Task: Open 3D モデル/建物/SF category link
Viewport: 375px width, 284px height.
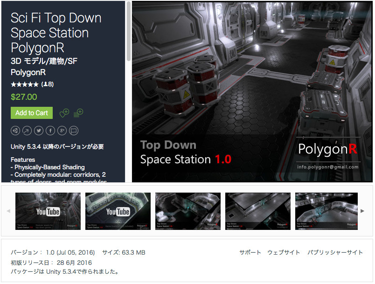Action: pyautogui.click(x=44, y=61)
